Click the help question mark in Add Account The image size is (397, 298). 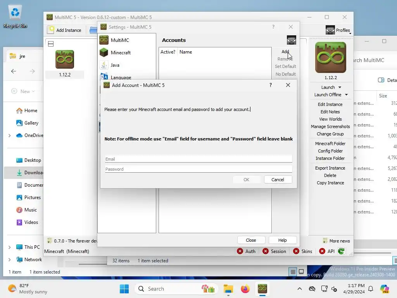pos(270,85)
